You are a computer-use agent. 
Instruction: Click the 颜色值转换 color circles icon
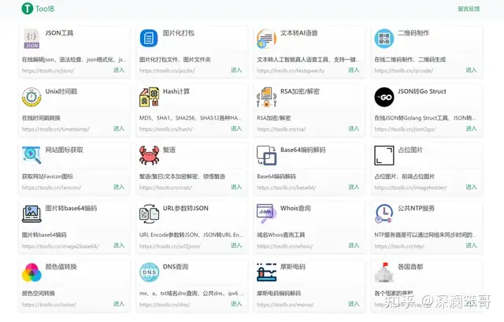point(31,272)
